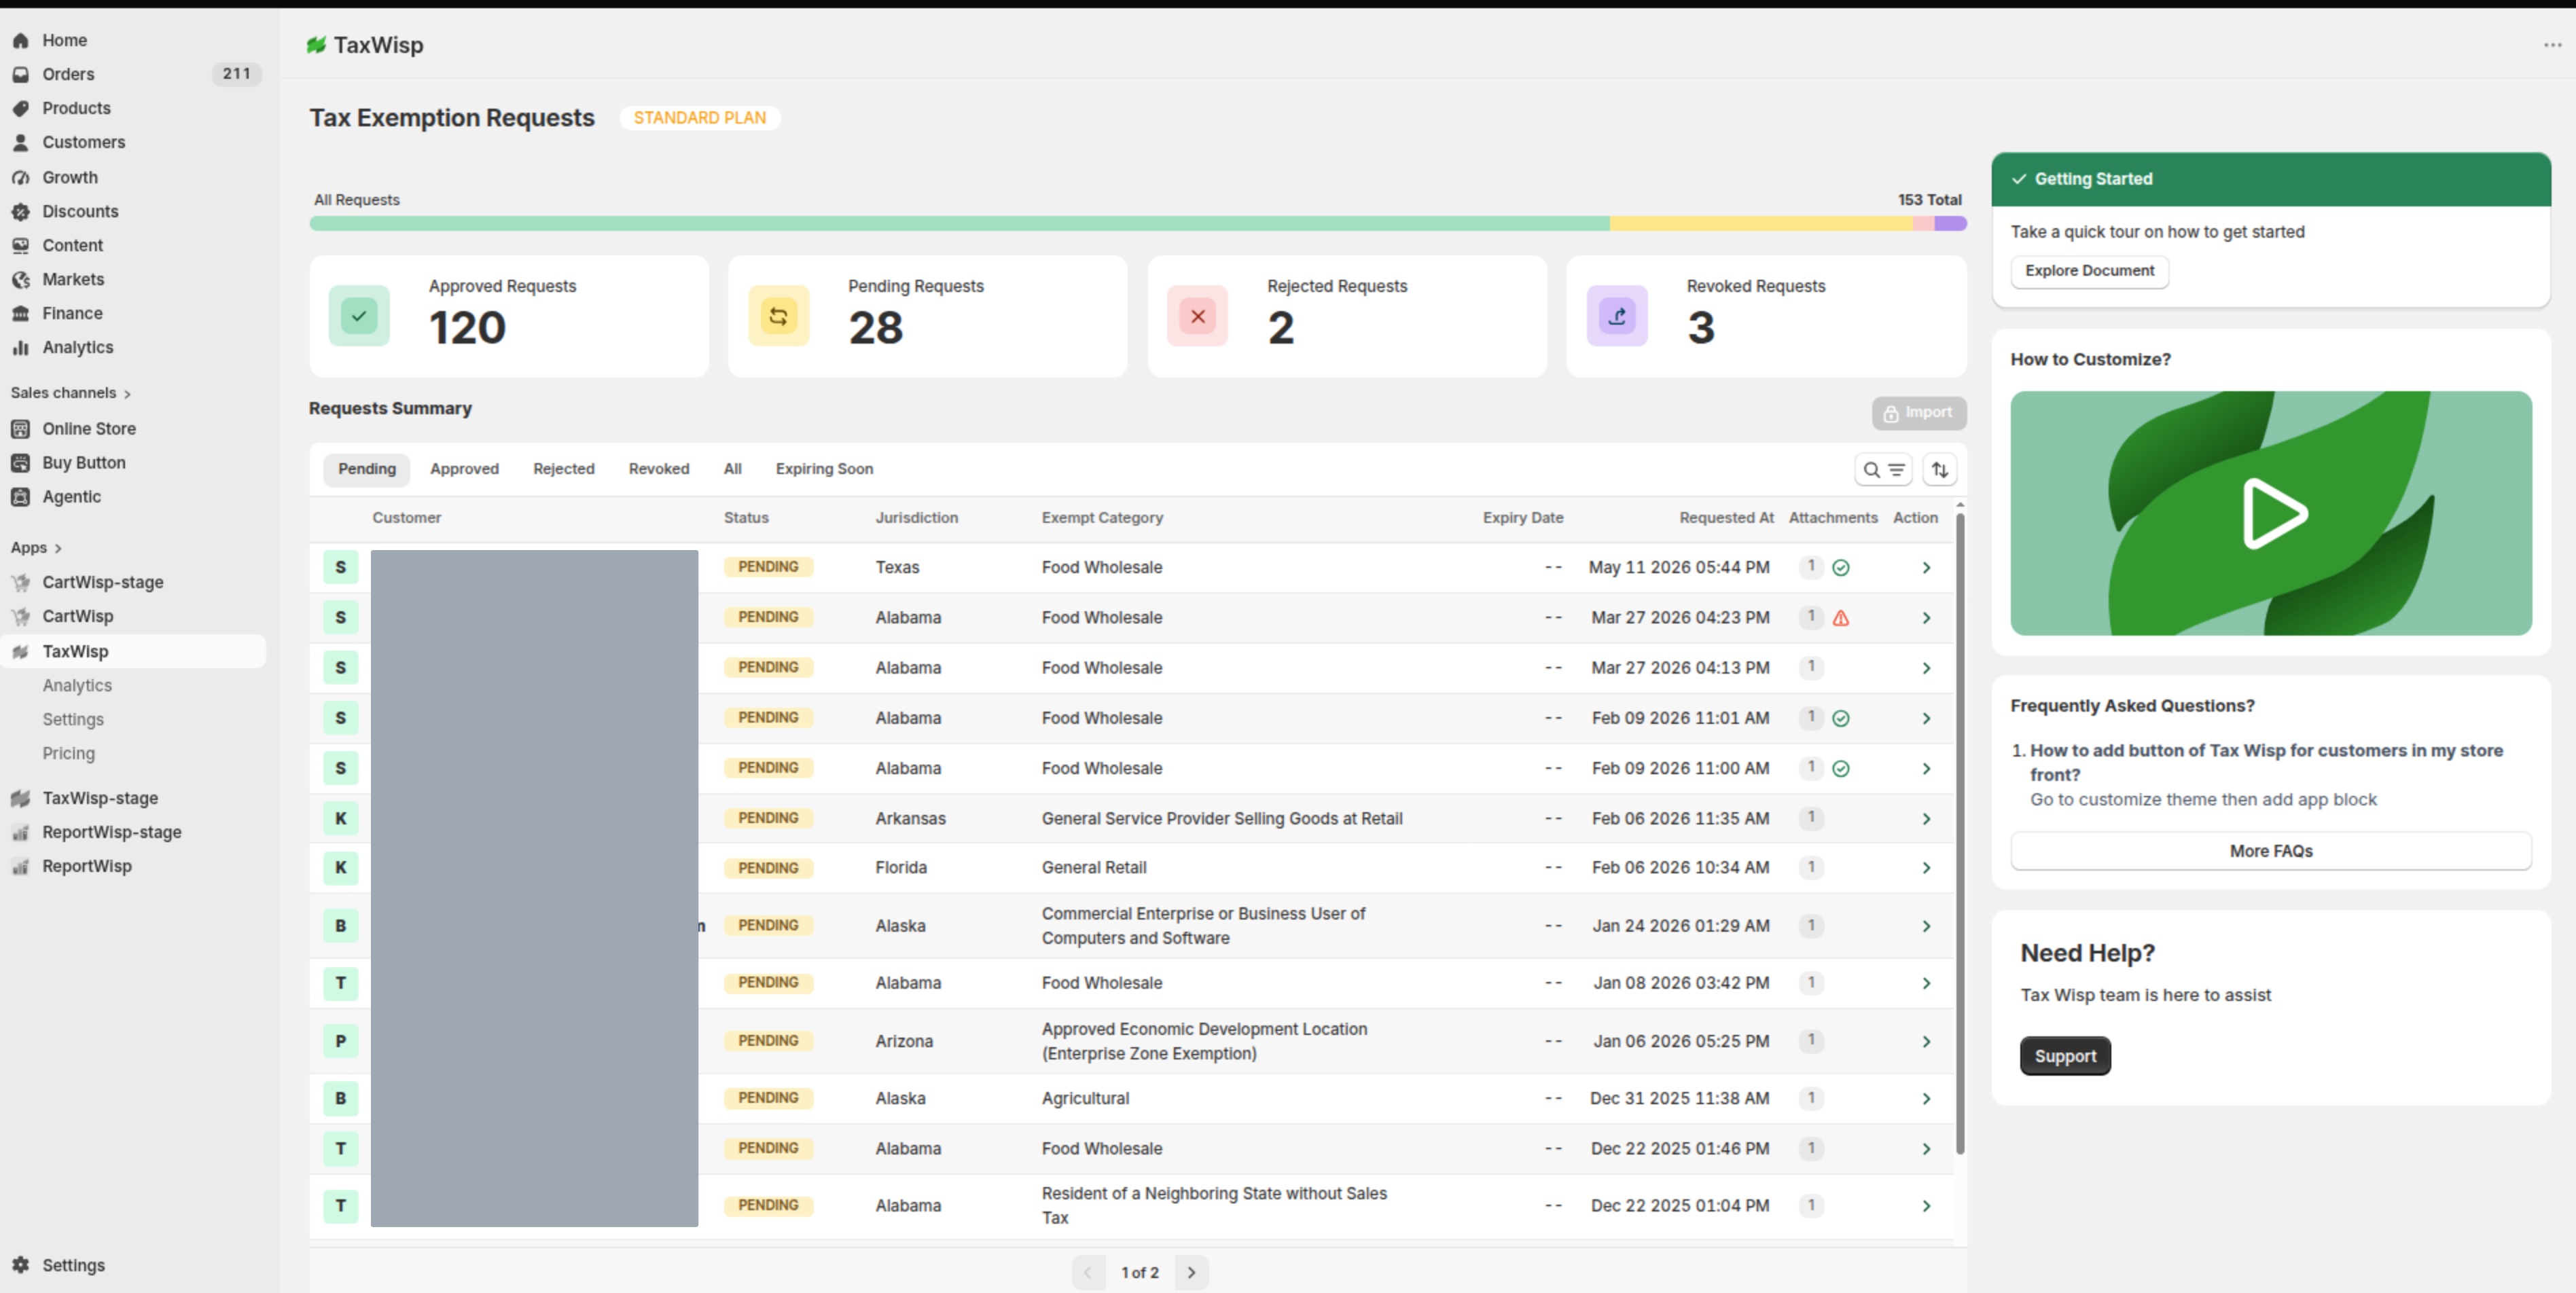The height and width of the screenshot is (1293, 2576).
Task: Click the Approved Requests green check icon
Action: tap(359, 316)
